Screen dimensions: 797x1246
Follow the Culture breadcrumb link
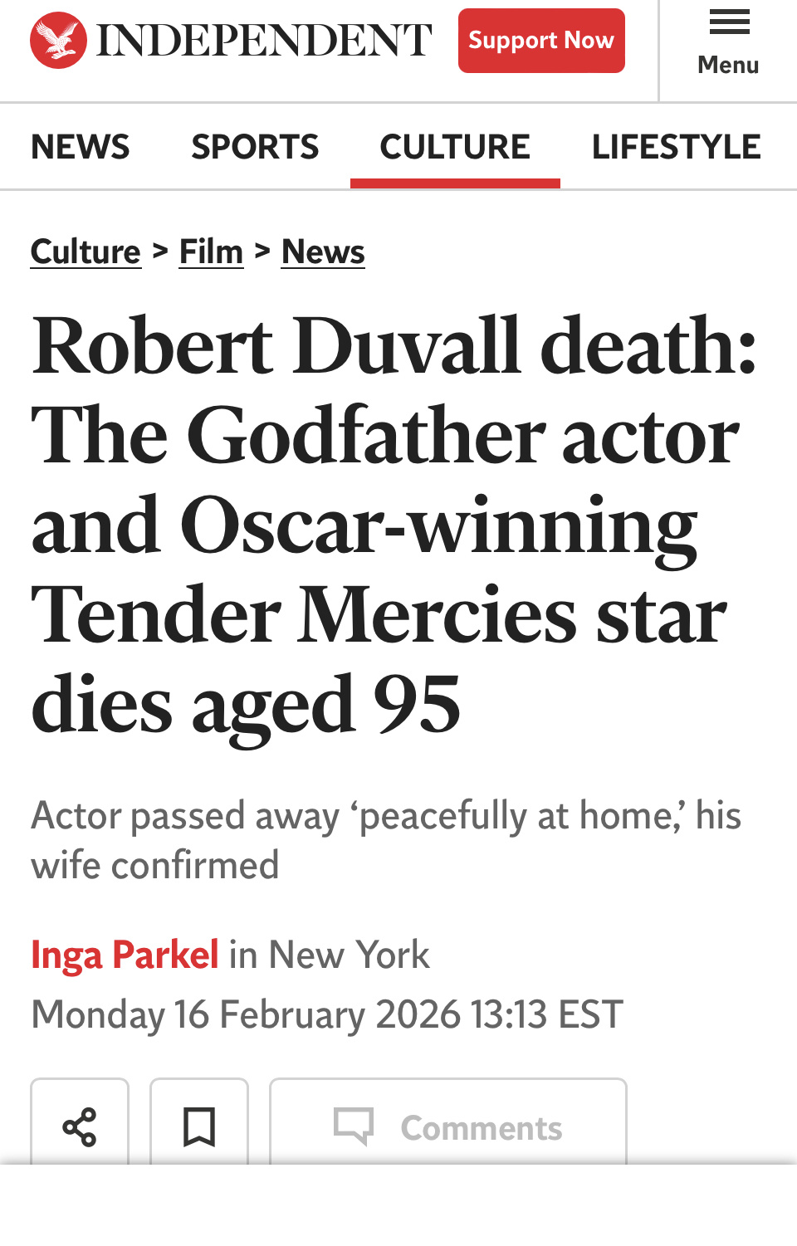coord(86,252)
